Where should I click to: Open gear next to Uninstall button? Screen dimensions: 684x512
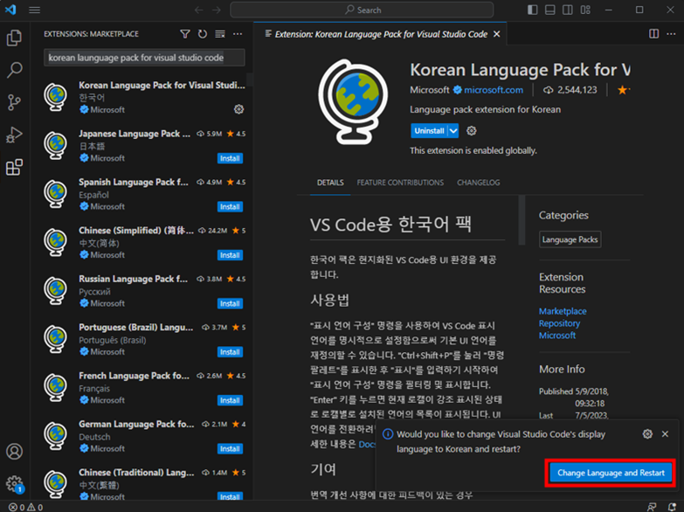471,130
